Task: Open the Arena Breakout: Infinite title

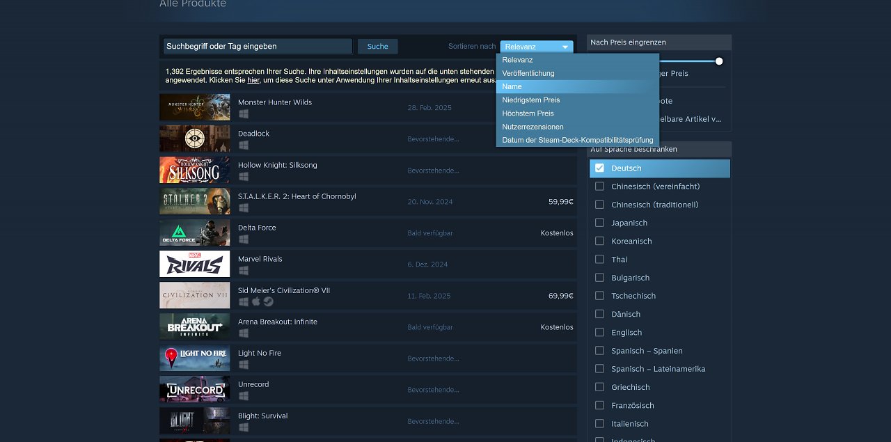Action: tap(278, 322)
